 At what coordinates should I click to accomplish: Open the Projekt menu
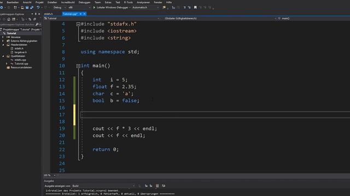pyautogui.click(x=39, y=2)
